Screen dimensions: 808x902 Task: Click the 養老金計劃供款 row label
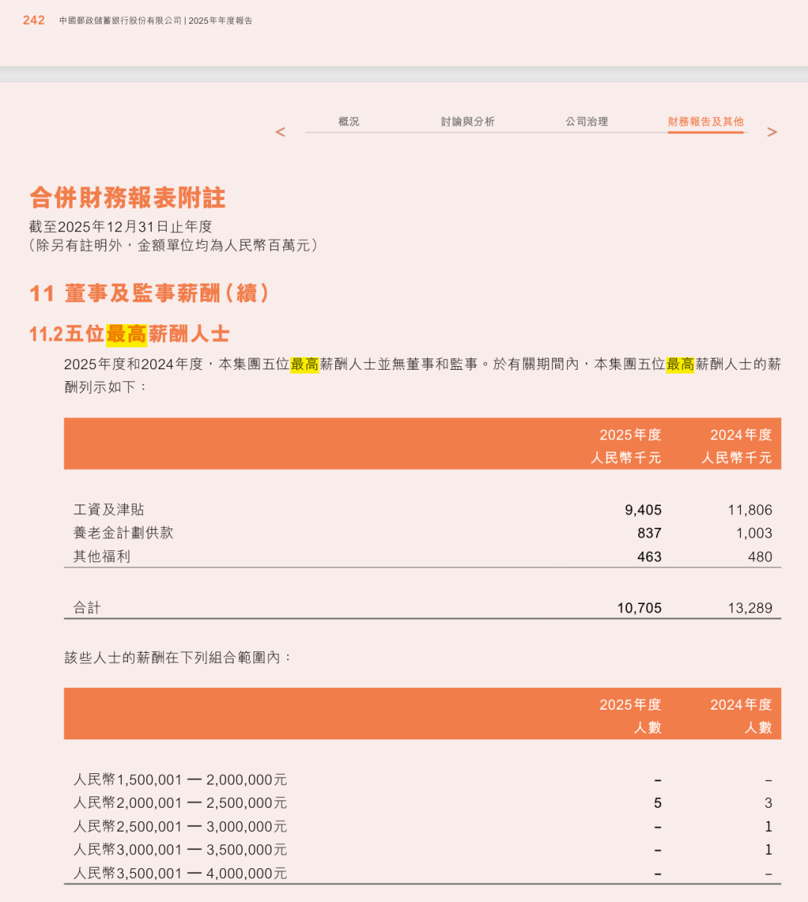123,533
